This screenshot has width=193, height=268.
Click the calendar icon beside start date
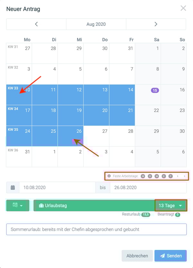point(13,188)
